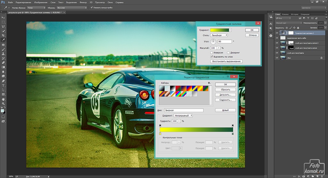Expand the Градиент type dropdown Непрерывный
Screen dimensions: 328x178
[x=183, y=115]
